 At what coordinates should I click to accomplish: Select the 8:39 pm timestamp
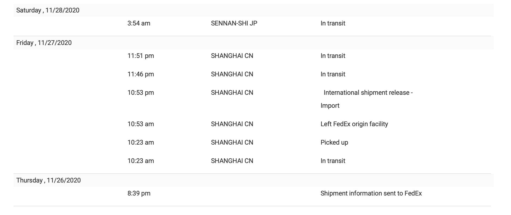coord(139,193)
